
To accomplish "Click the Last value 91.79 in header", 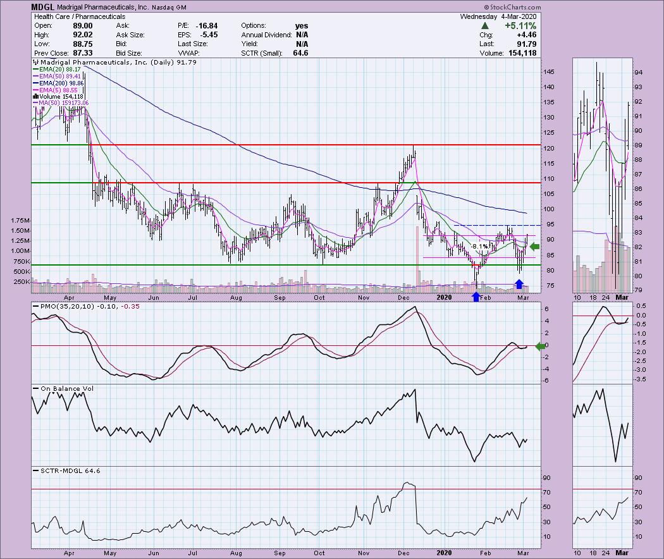I will 526,44.
